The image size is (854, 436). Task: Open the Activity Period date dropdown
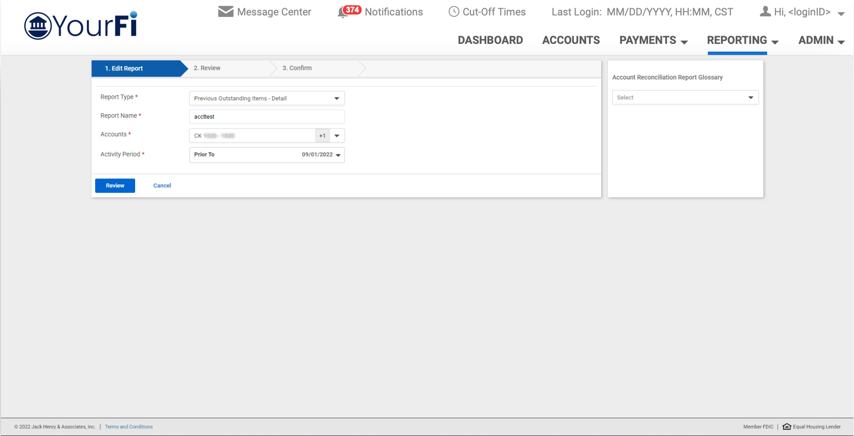[338, 155]
